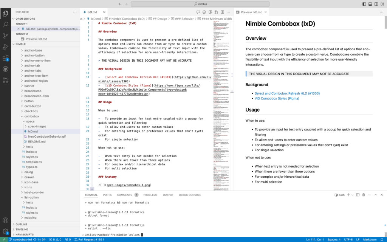Open the Search view in activity bar

[x=5, y=25]
